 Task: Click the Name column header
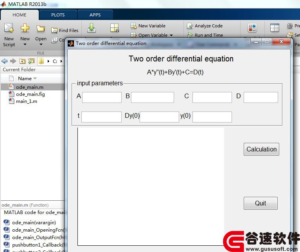pos(25,78)
